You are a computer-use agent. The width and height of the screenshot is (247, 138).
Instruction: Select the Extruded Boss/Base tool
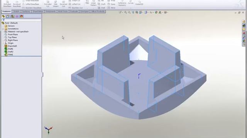(7, 4)
